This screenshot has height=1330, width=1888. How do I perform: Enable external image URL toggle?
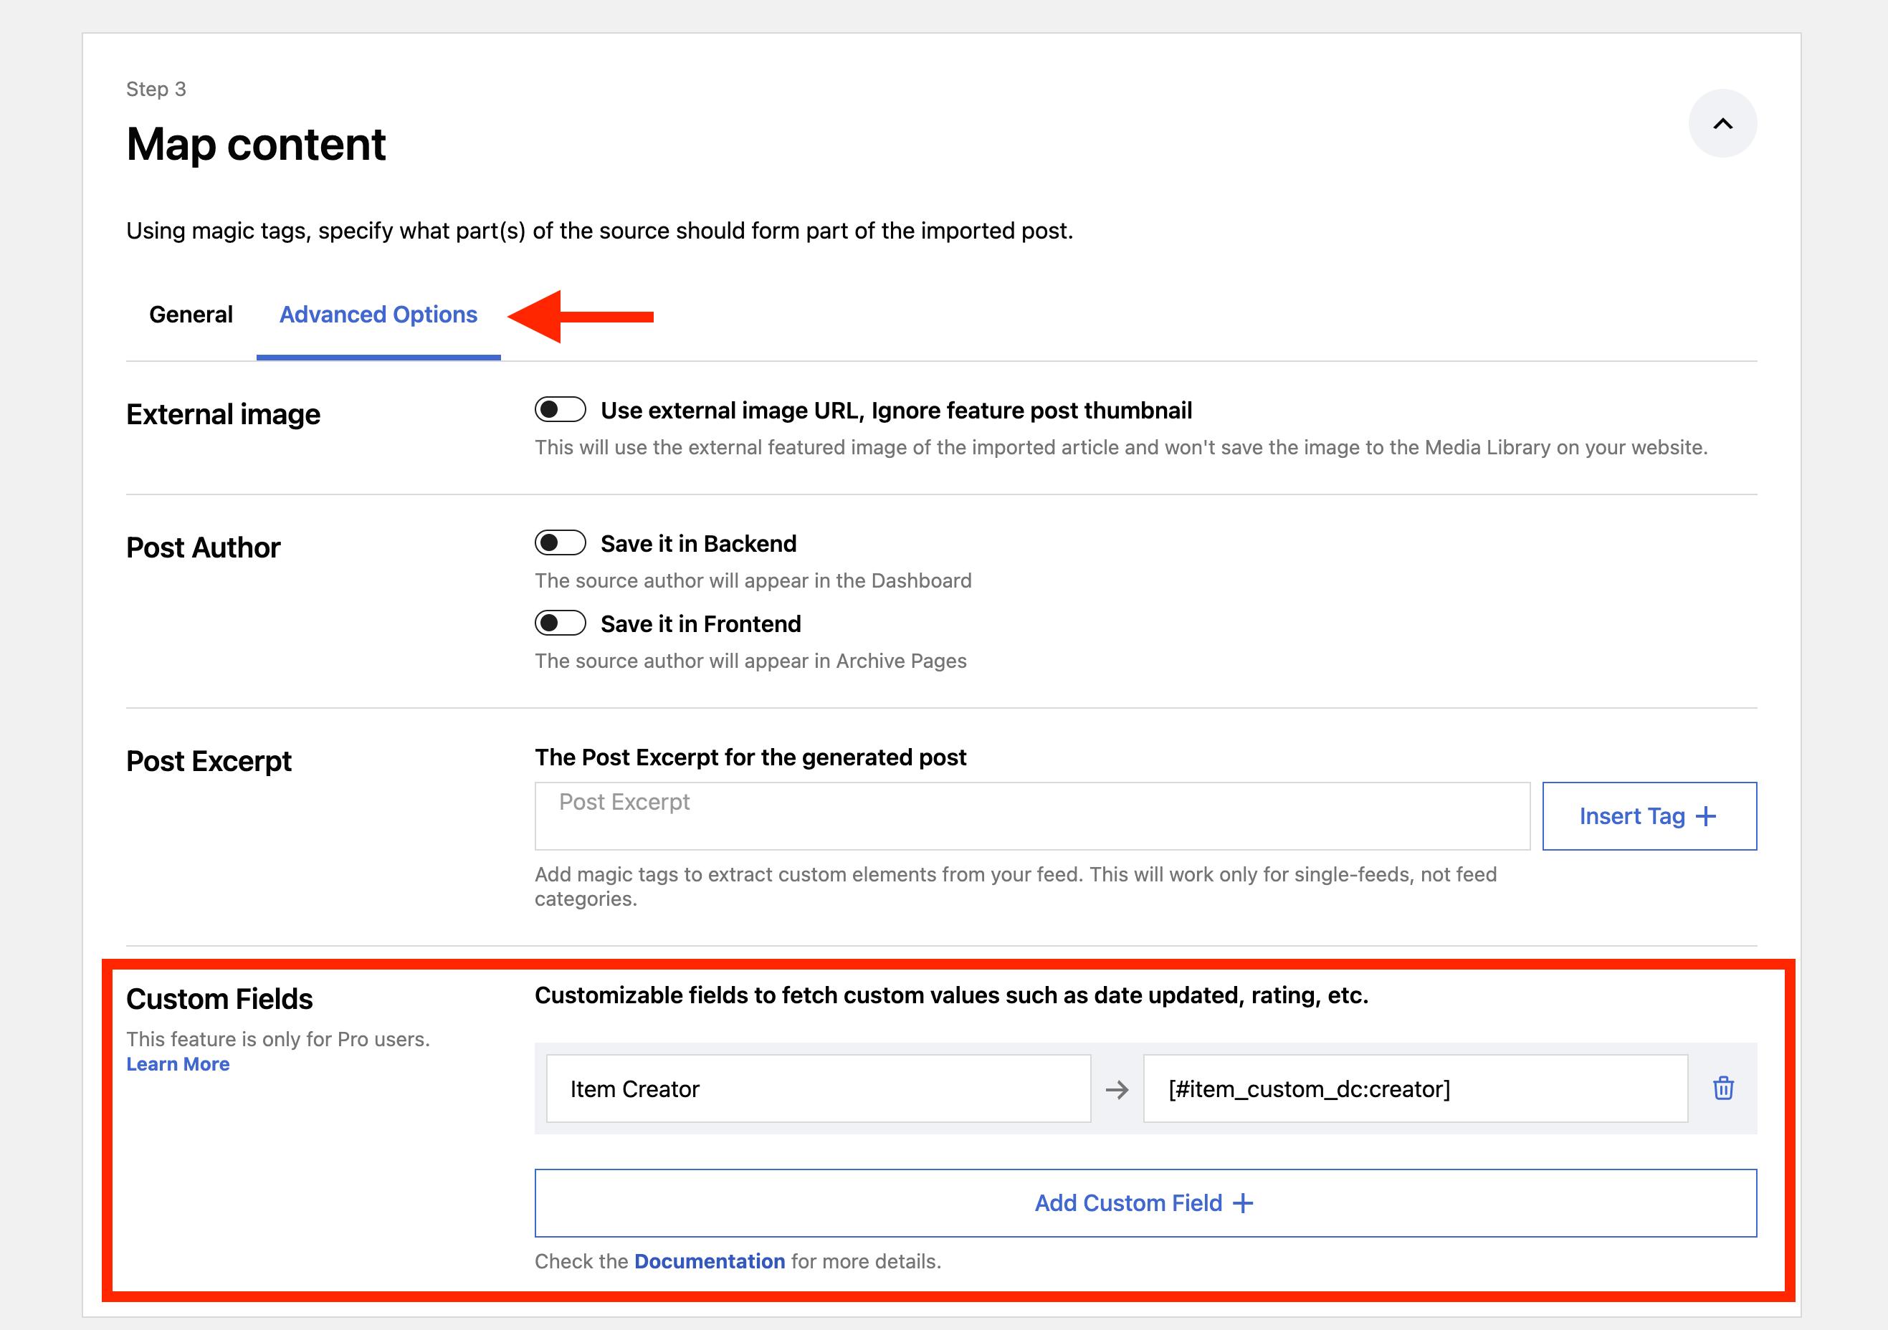(560, 409)
